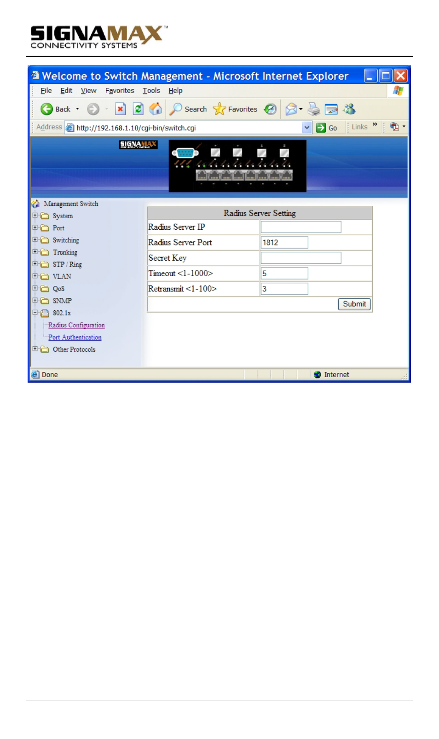Click the Radius Server IP field
Viewport: 439px width, 739px height.
point(301,227)
